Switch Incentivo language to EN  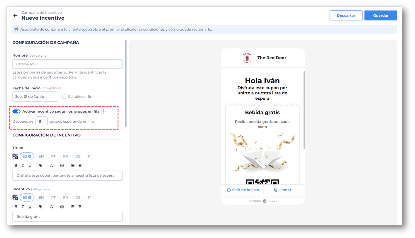click(41, 198)
